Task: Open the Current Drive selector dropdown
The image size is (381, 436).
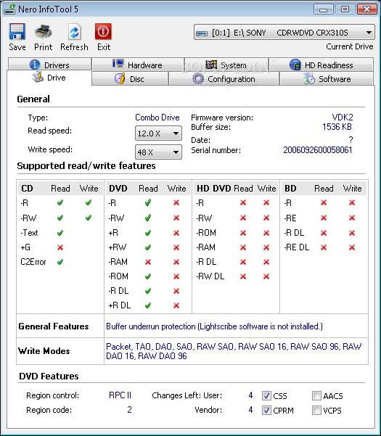Action: point(284,33)
